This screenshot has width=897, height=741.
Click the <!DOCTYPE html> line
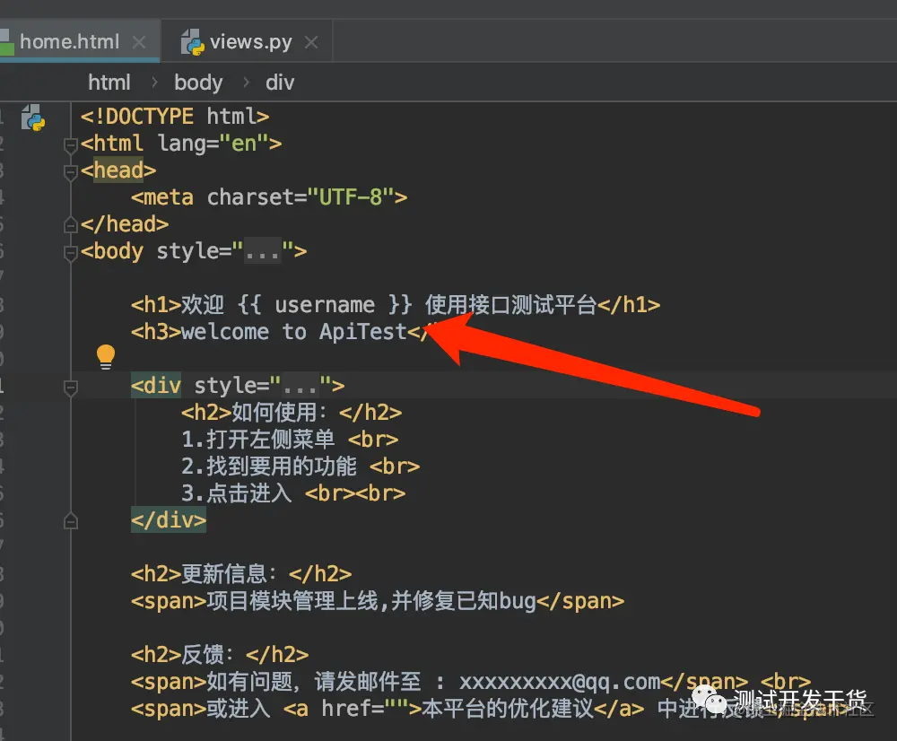tap(175, 116)
